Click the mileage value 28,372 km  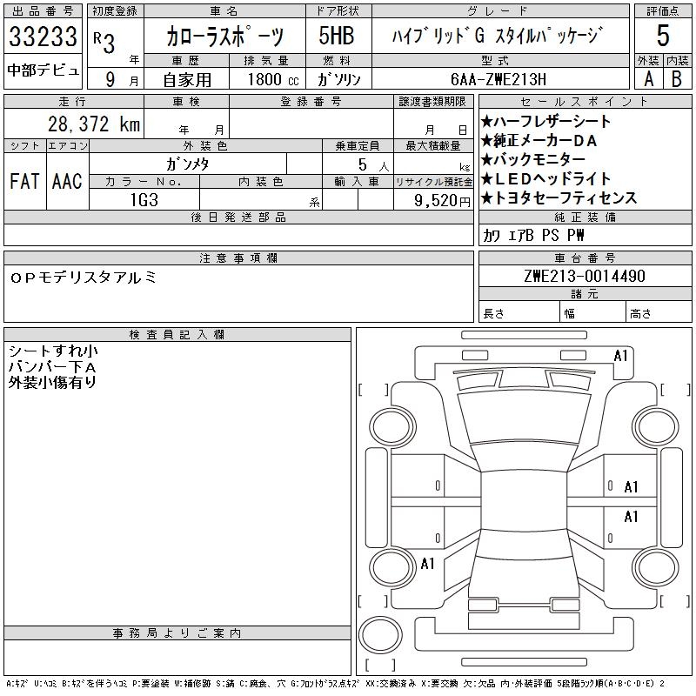click(82, 125)
